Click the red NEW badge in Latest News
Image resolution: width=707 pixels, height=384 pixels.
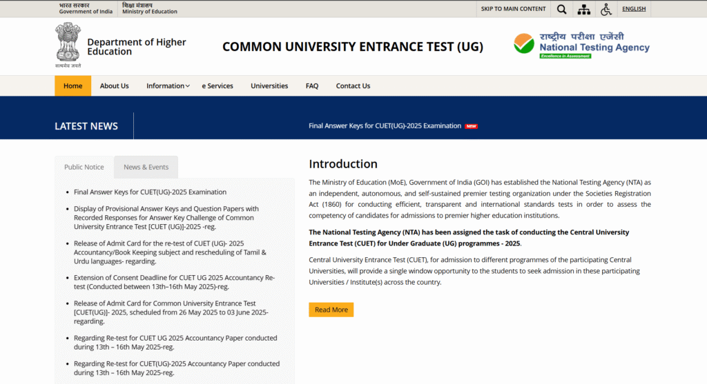pos(471,126)
